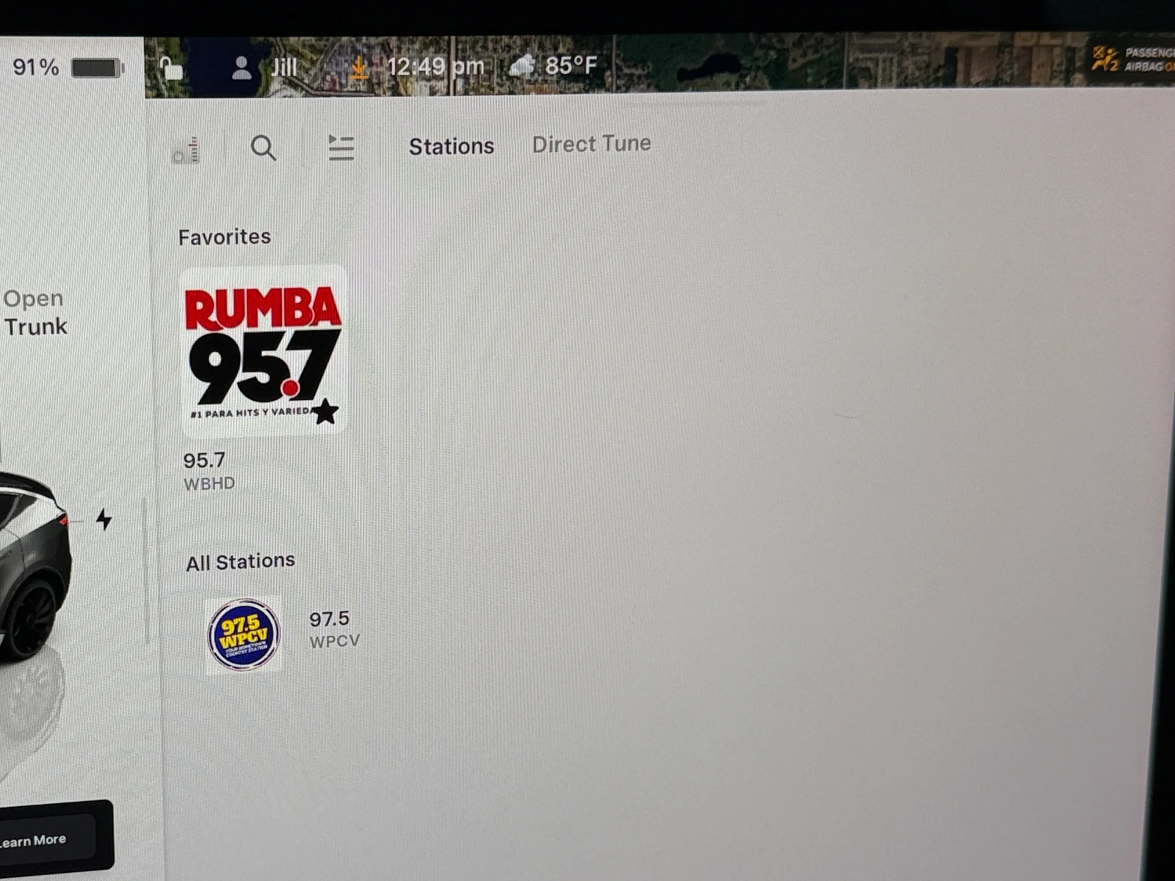The image size is (1175, 881).
Task: Tap the charge port lightning bolt icon
Action: 104,520
